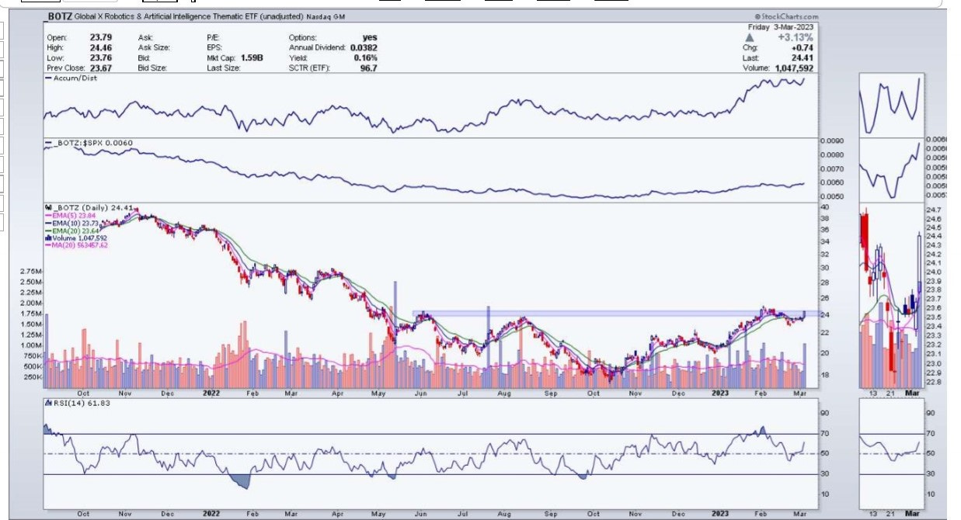
Task: Click the SCTR (ETF) 96.7 value
Action: (x=368, y=68)
